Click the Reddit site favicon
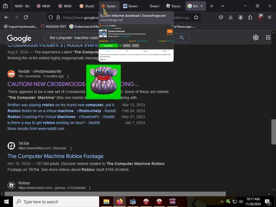276x207 pixels. [x=11, y=74]
